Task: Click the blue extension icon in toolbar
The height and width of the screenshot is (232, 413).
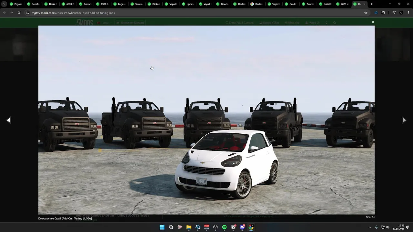Action: tap(376, 13)
